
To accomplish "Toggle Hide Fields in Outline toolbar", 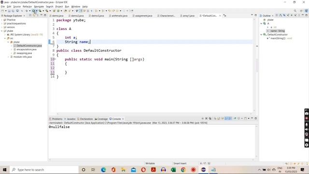I will coord(284,15).
